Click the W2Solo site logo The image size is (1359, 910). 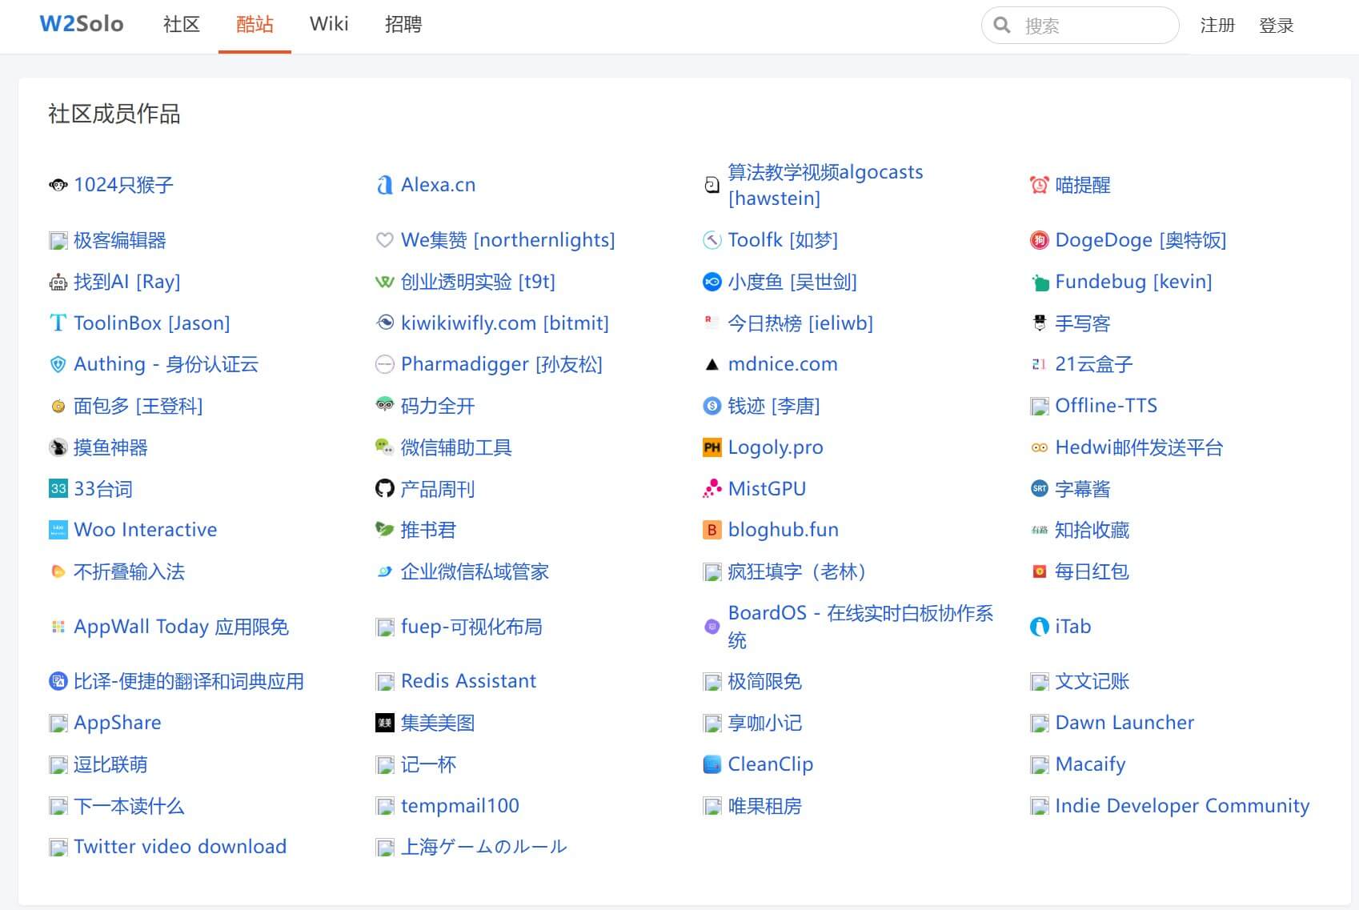coord(82,24)
